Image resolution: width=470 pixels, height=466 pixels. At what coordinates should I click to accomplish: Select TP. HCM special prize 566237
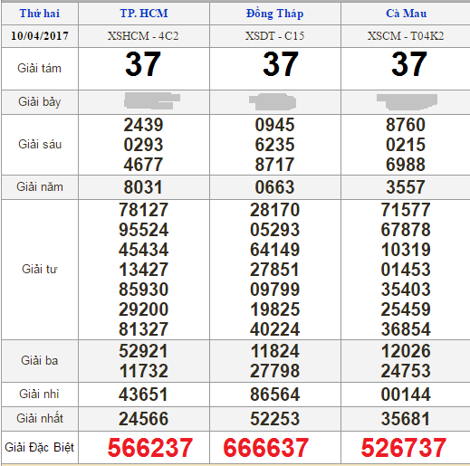point(150,448)
